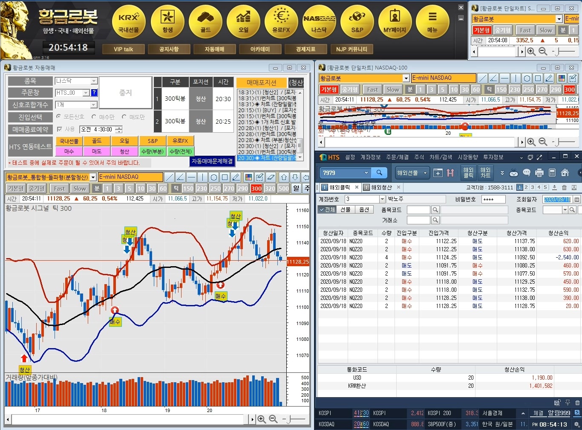Image resolution: width=582 pixels, height=430 pixels.
Task: Open color palette in NASDAQ-100 chart toolbar
Action: point(562,78)
